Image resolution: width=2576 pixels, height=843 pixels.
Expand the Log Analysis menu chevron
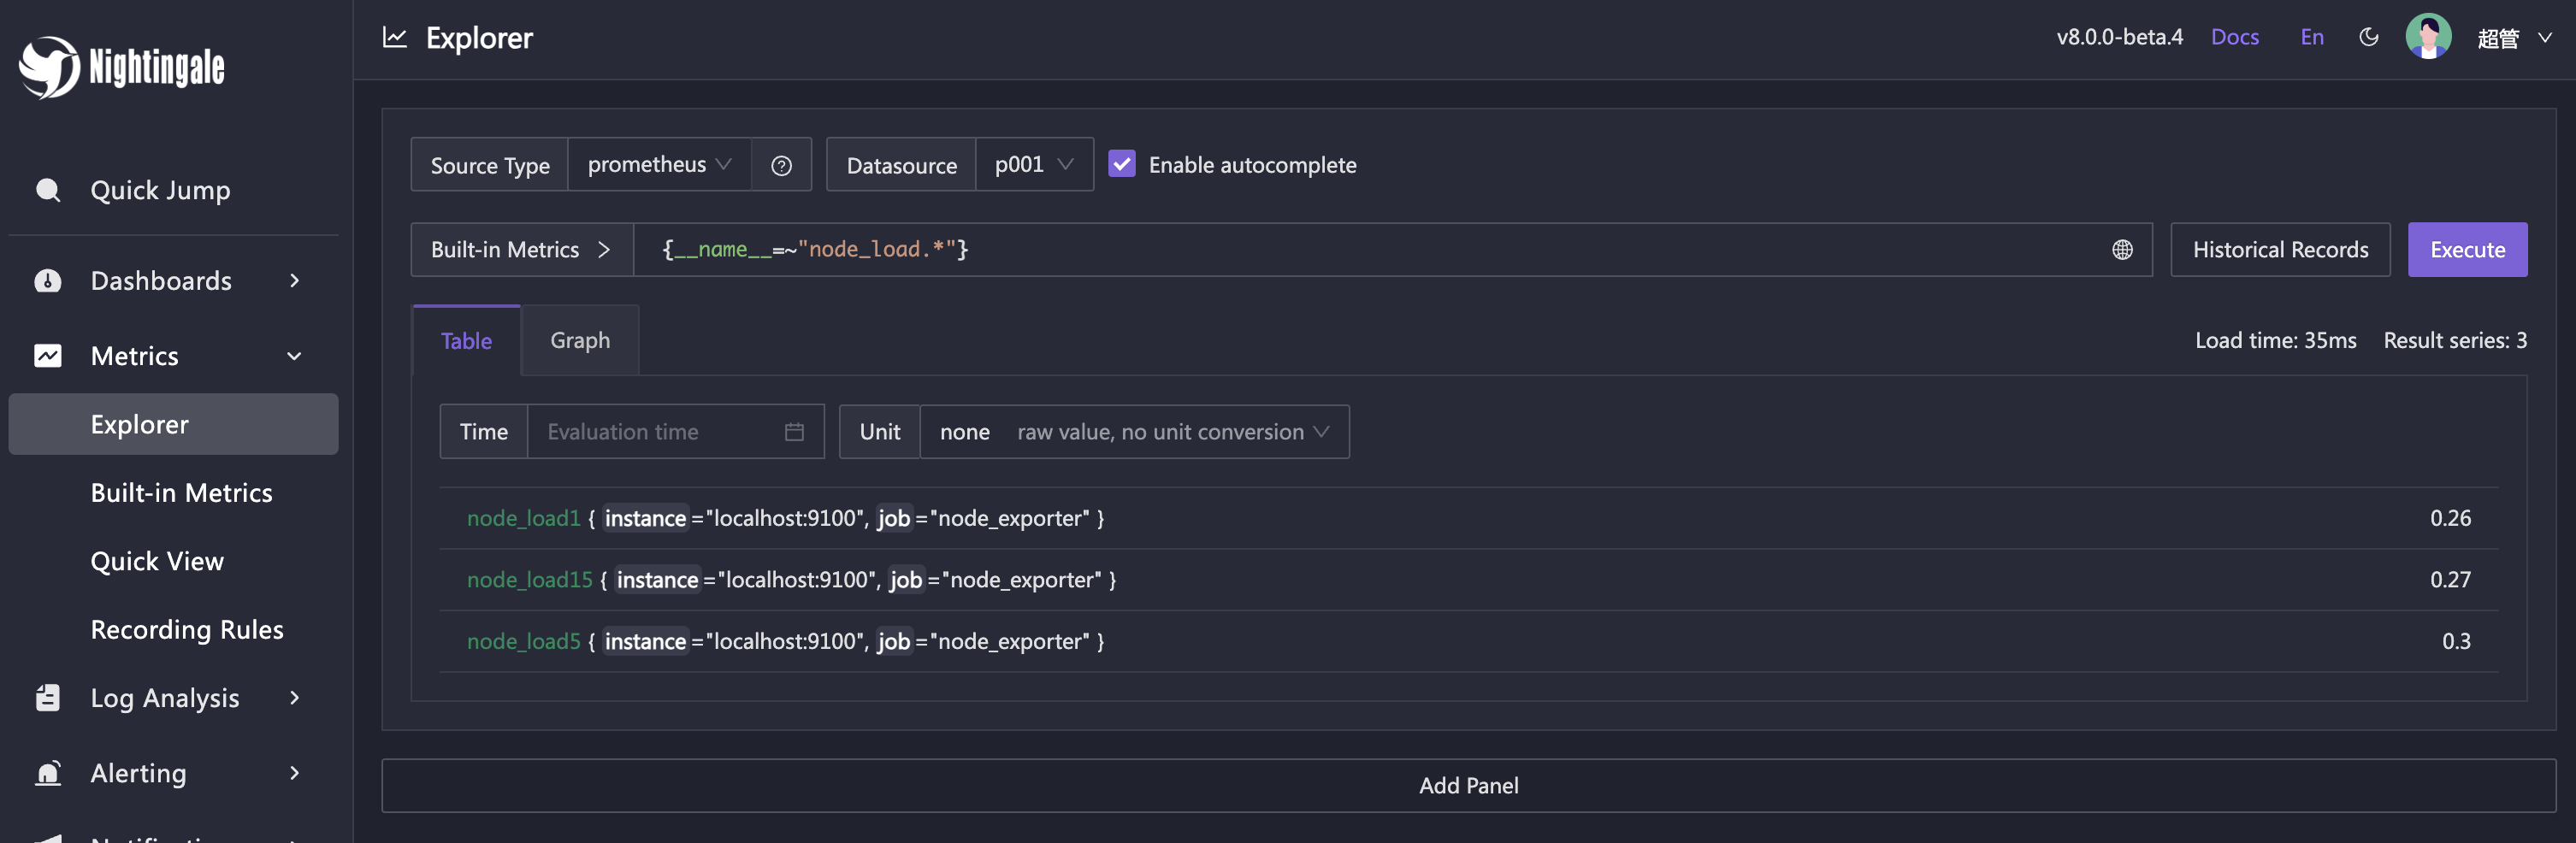pyautogui.click(x=294, y=698)
